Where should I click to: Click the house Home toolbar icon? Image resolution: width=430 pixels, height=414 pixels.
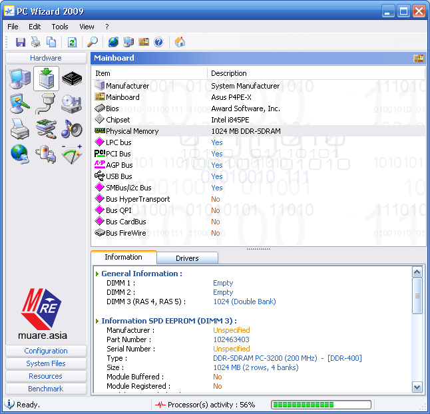[180, 42]
